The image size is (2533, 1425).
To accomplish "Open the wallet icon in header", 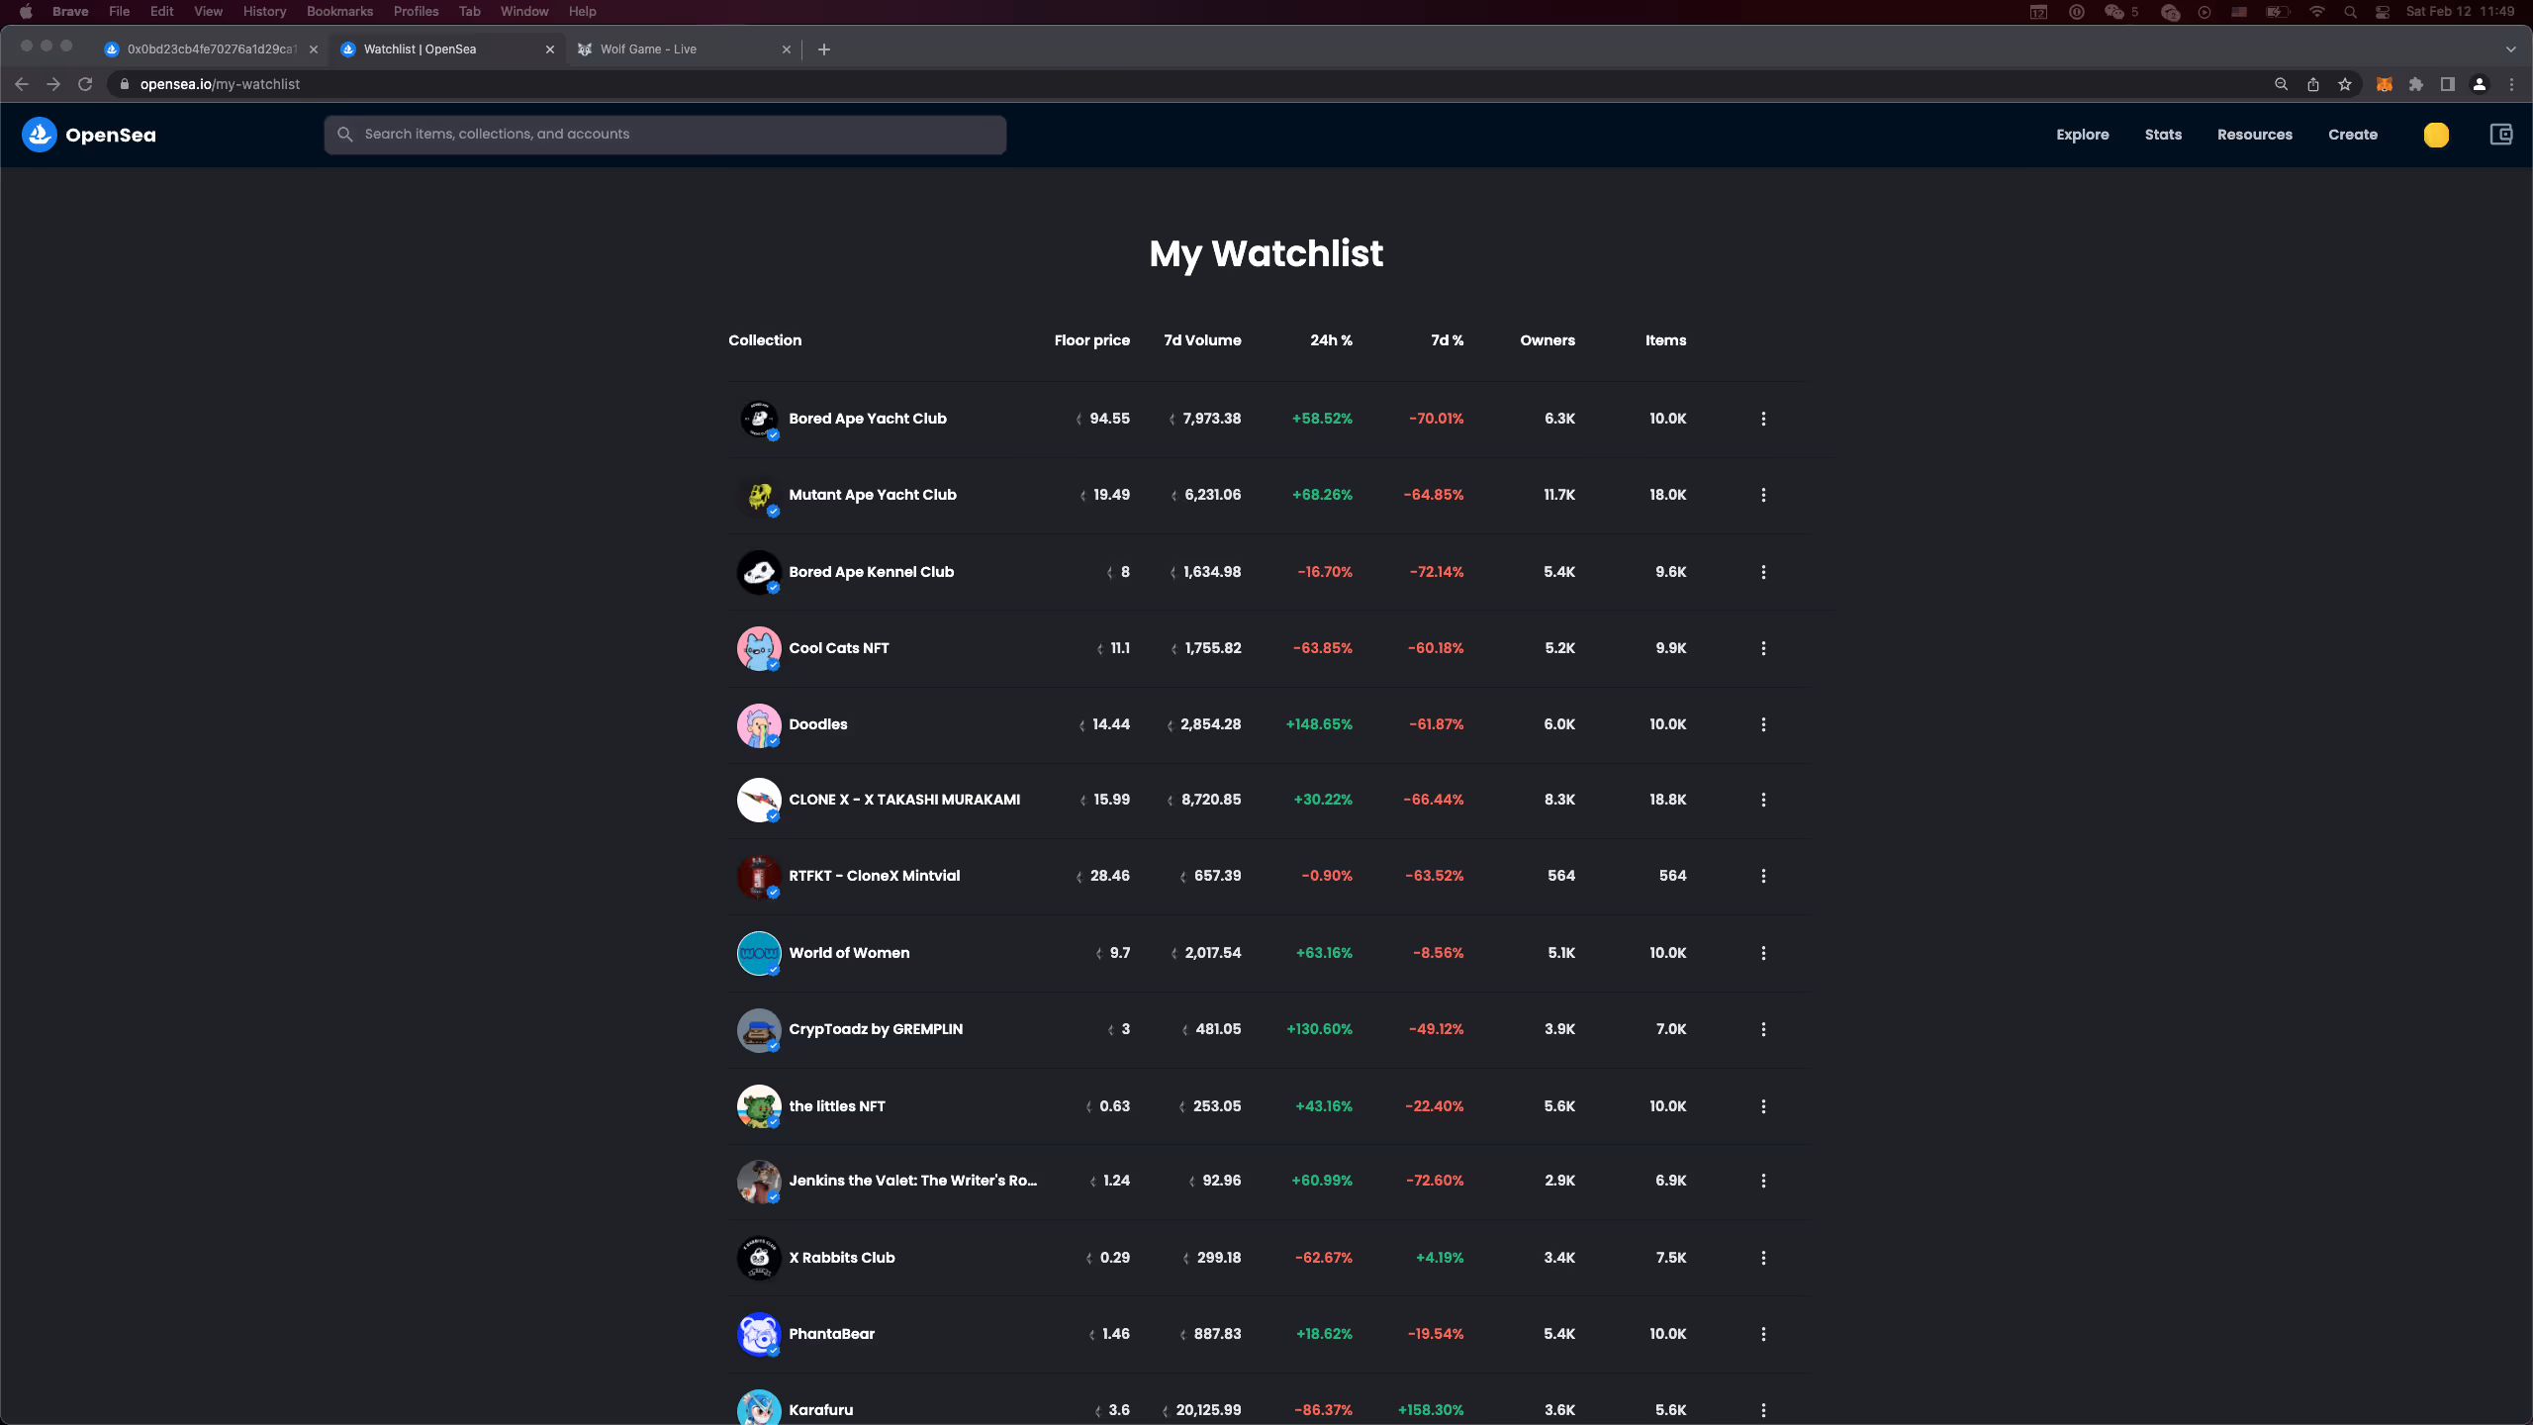I will 2500,135.
